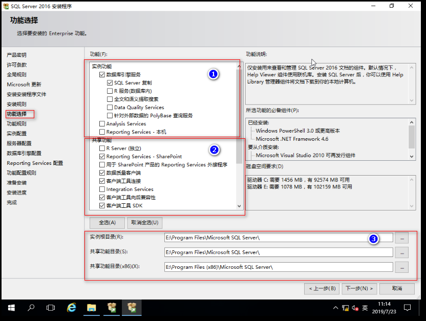
Task: Show hidden tray icons chevron
Action: tap(336, 308)
